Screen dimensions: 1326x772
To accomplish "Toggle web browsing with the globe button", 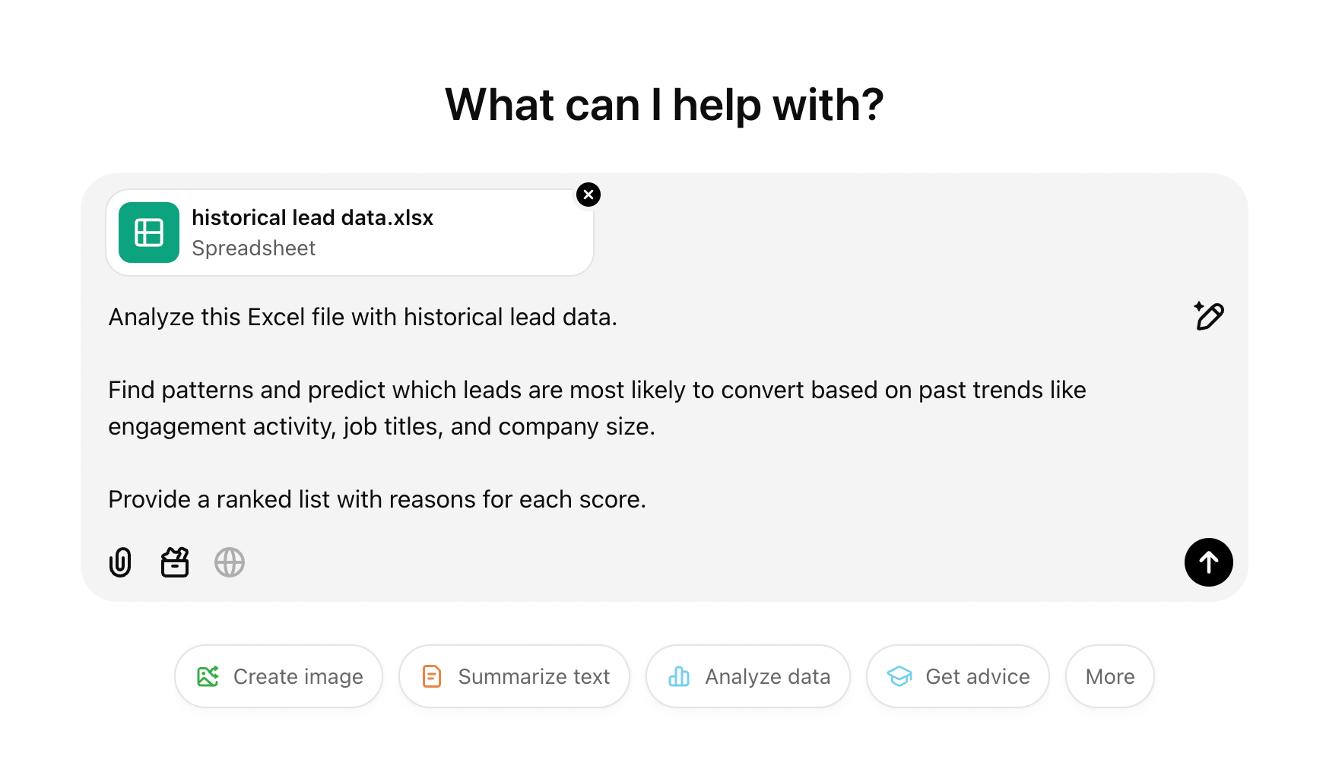I will click(230, 562).
